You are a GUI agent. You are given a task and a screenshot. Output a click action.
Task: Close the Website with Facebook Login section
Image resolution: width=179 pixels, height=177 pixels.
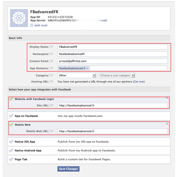[167, 98]
